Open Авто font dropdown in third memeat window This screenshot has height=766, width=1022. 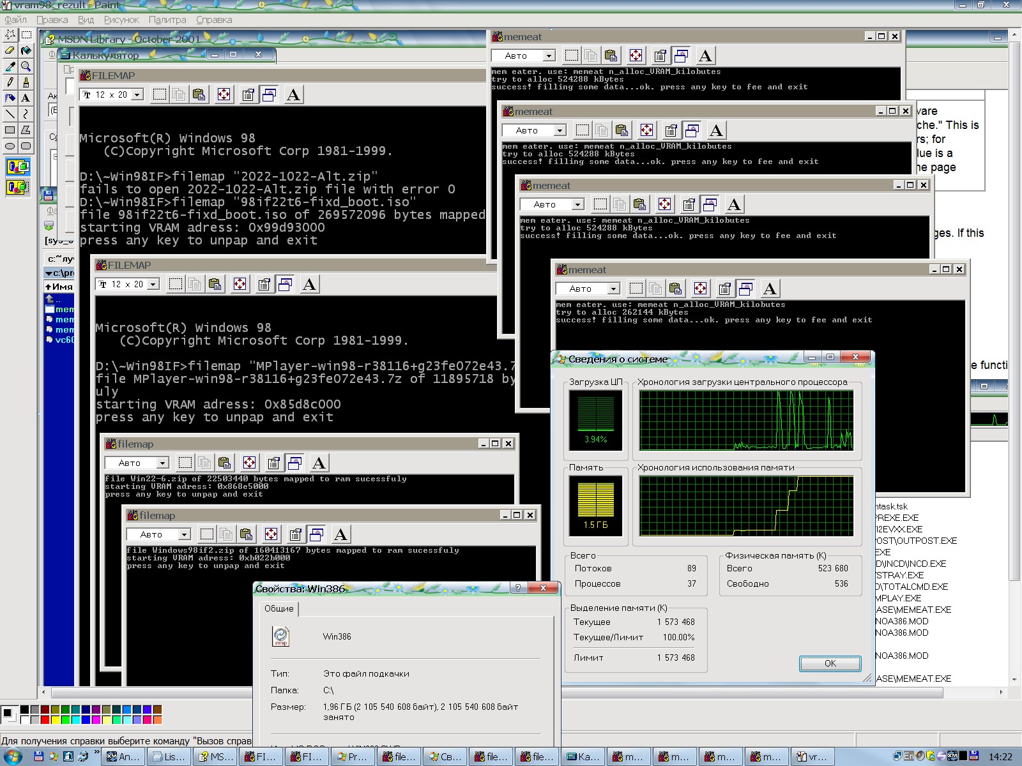(578, 205)
